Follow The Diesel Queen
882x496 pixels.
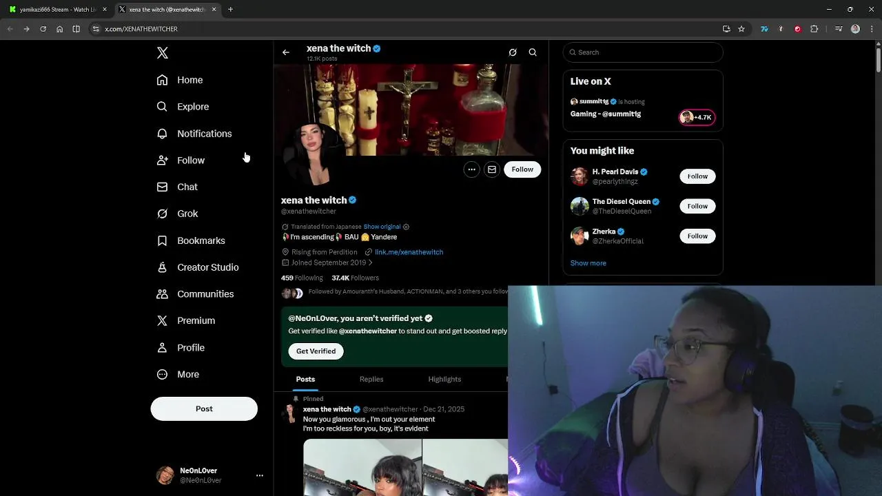[x=697, y=206]
